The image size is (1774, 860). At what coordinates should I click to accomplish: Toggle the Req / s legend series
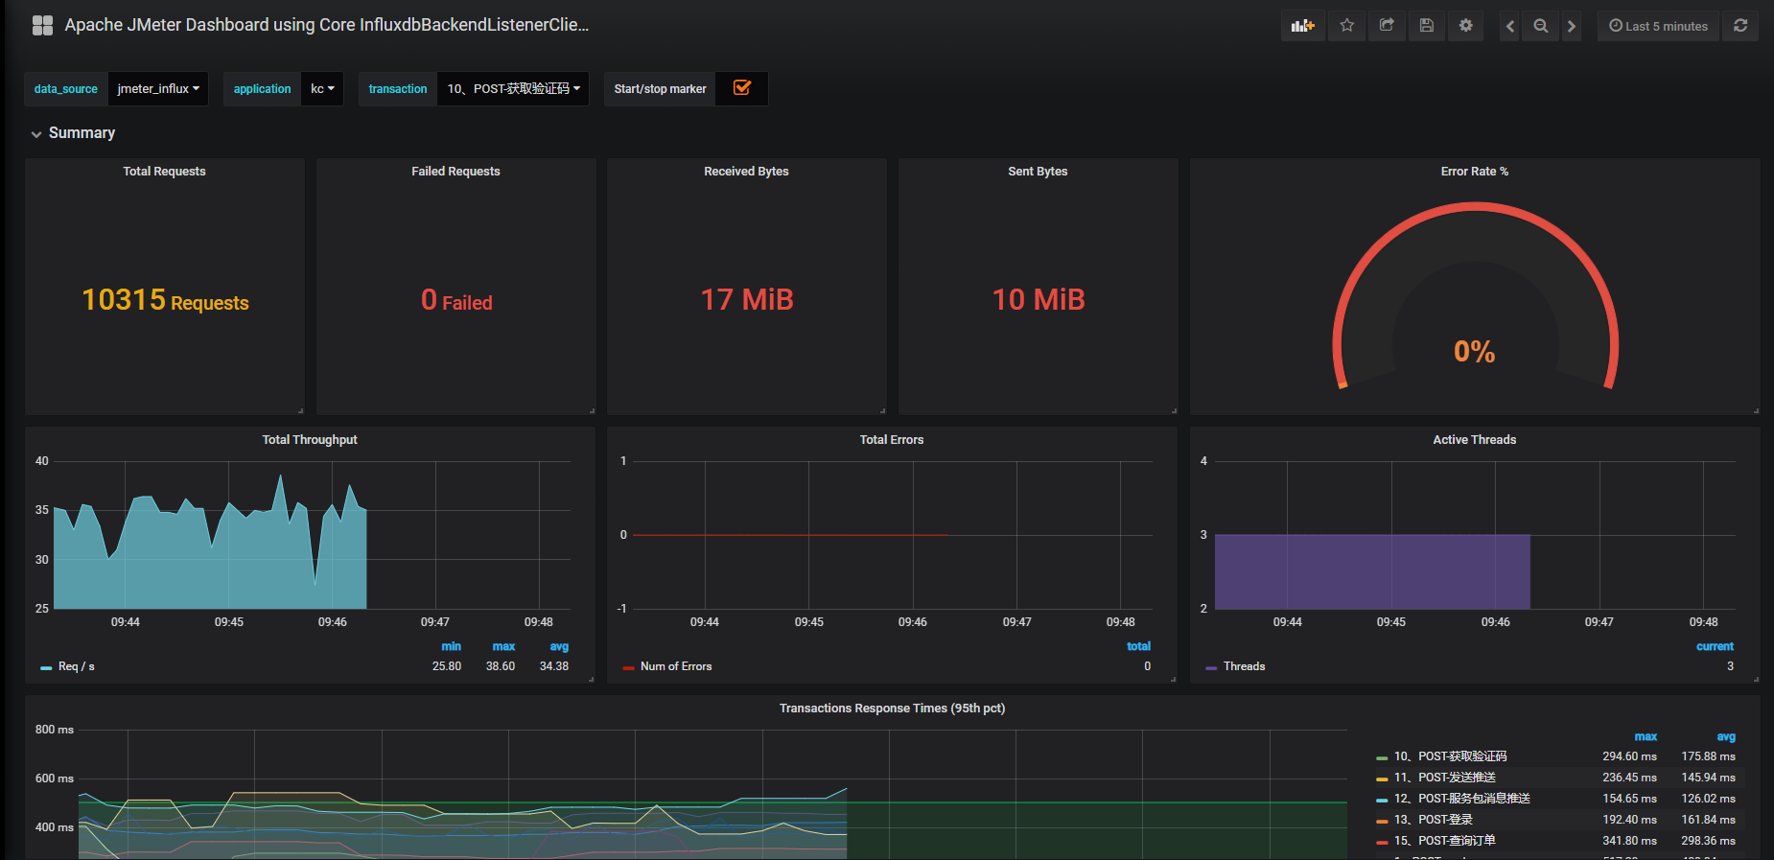point(77,666)
